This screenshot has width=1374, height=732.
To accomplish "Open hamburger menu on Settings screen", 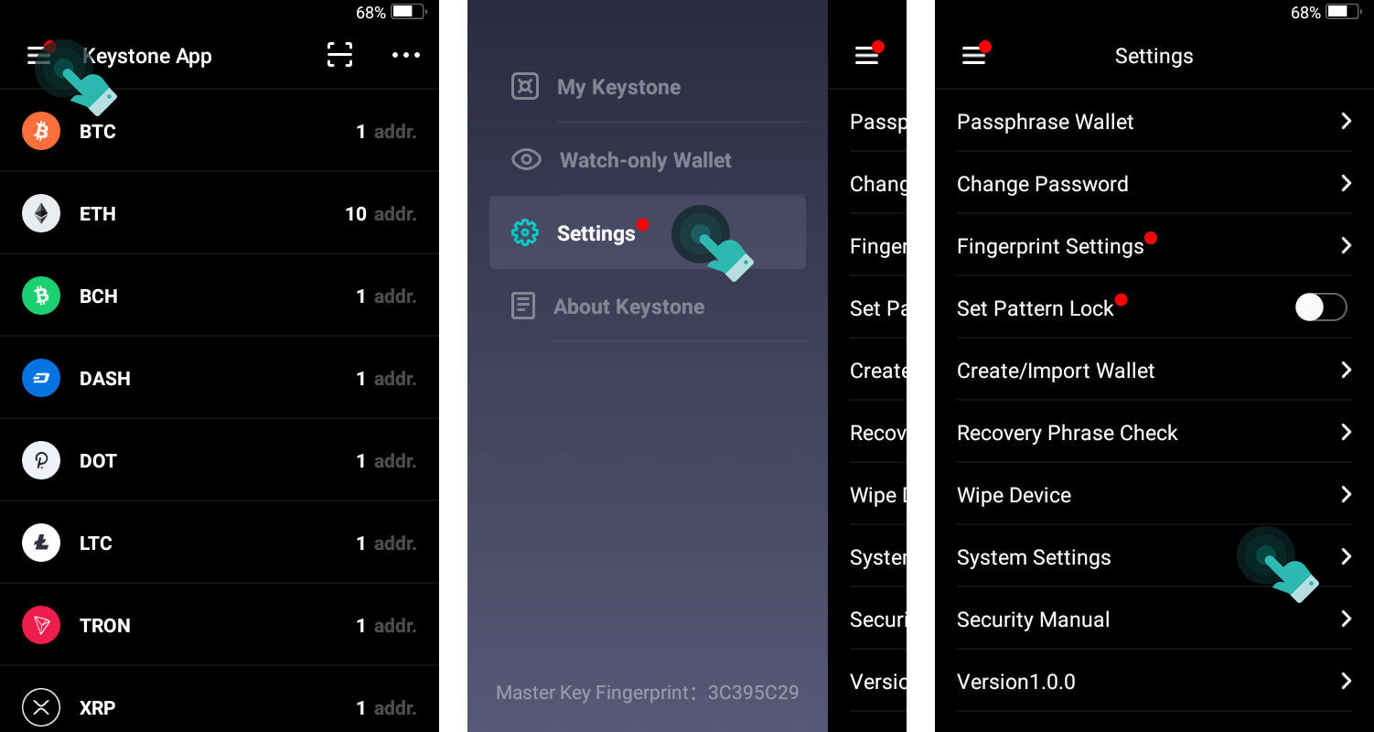I will tap(973, 56).
